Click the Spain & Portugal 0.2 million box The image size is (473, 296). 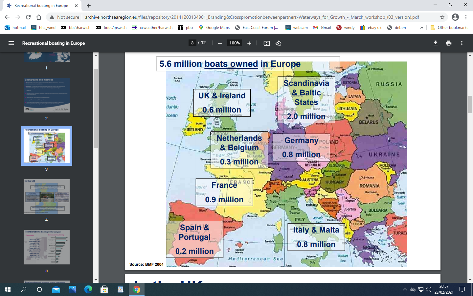(x=194, y=239)
